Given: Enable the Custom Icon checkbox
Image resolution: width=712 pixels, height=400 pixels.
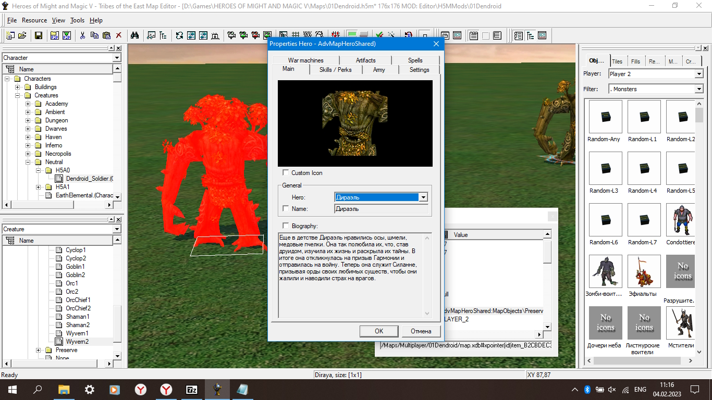Looking at the screenshot, I should [286, 172].
